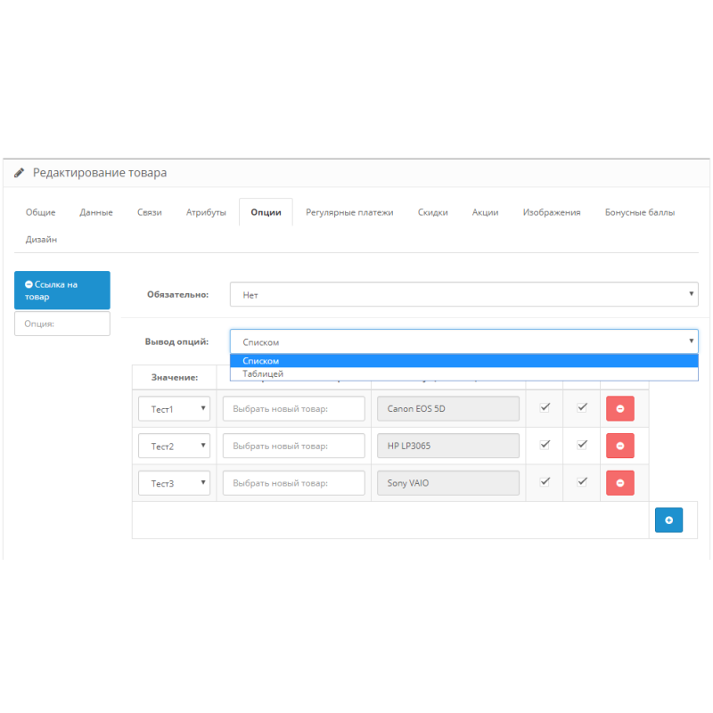Image resolution: width=713 pixels, height=713 pixels.
Task: Click minus icon on Ссылка на товар
Action: 29,285
